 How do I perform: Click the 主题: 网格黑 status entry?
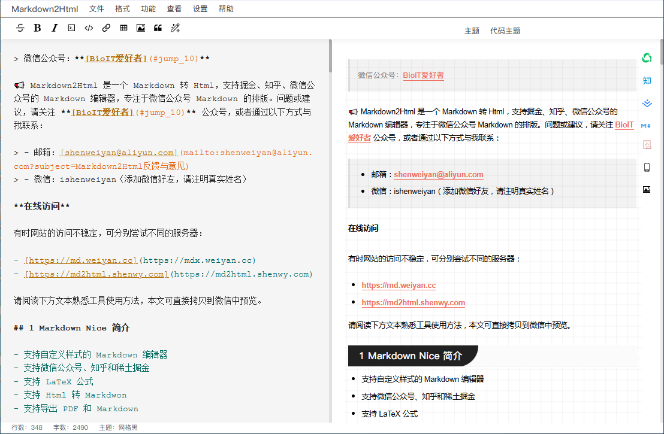coord(118,427)
